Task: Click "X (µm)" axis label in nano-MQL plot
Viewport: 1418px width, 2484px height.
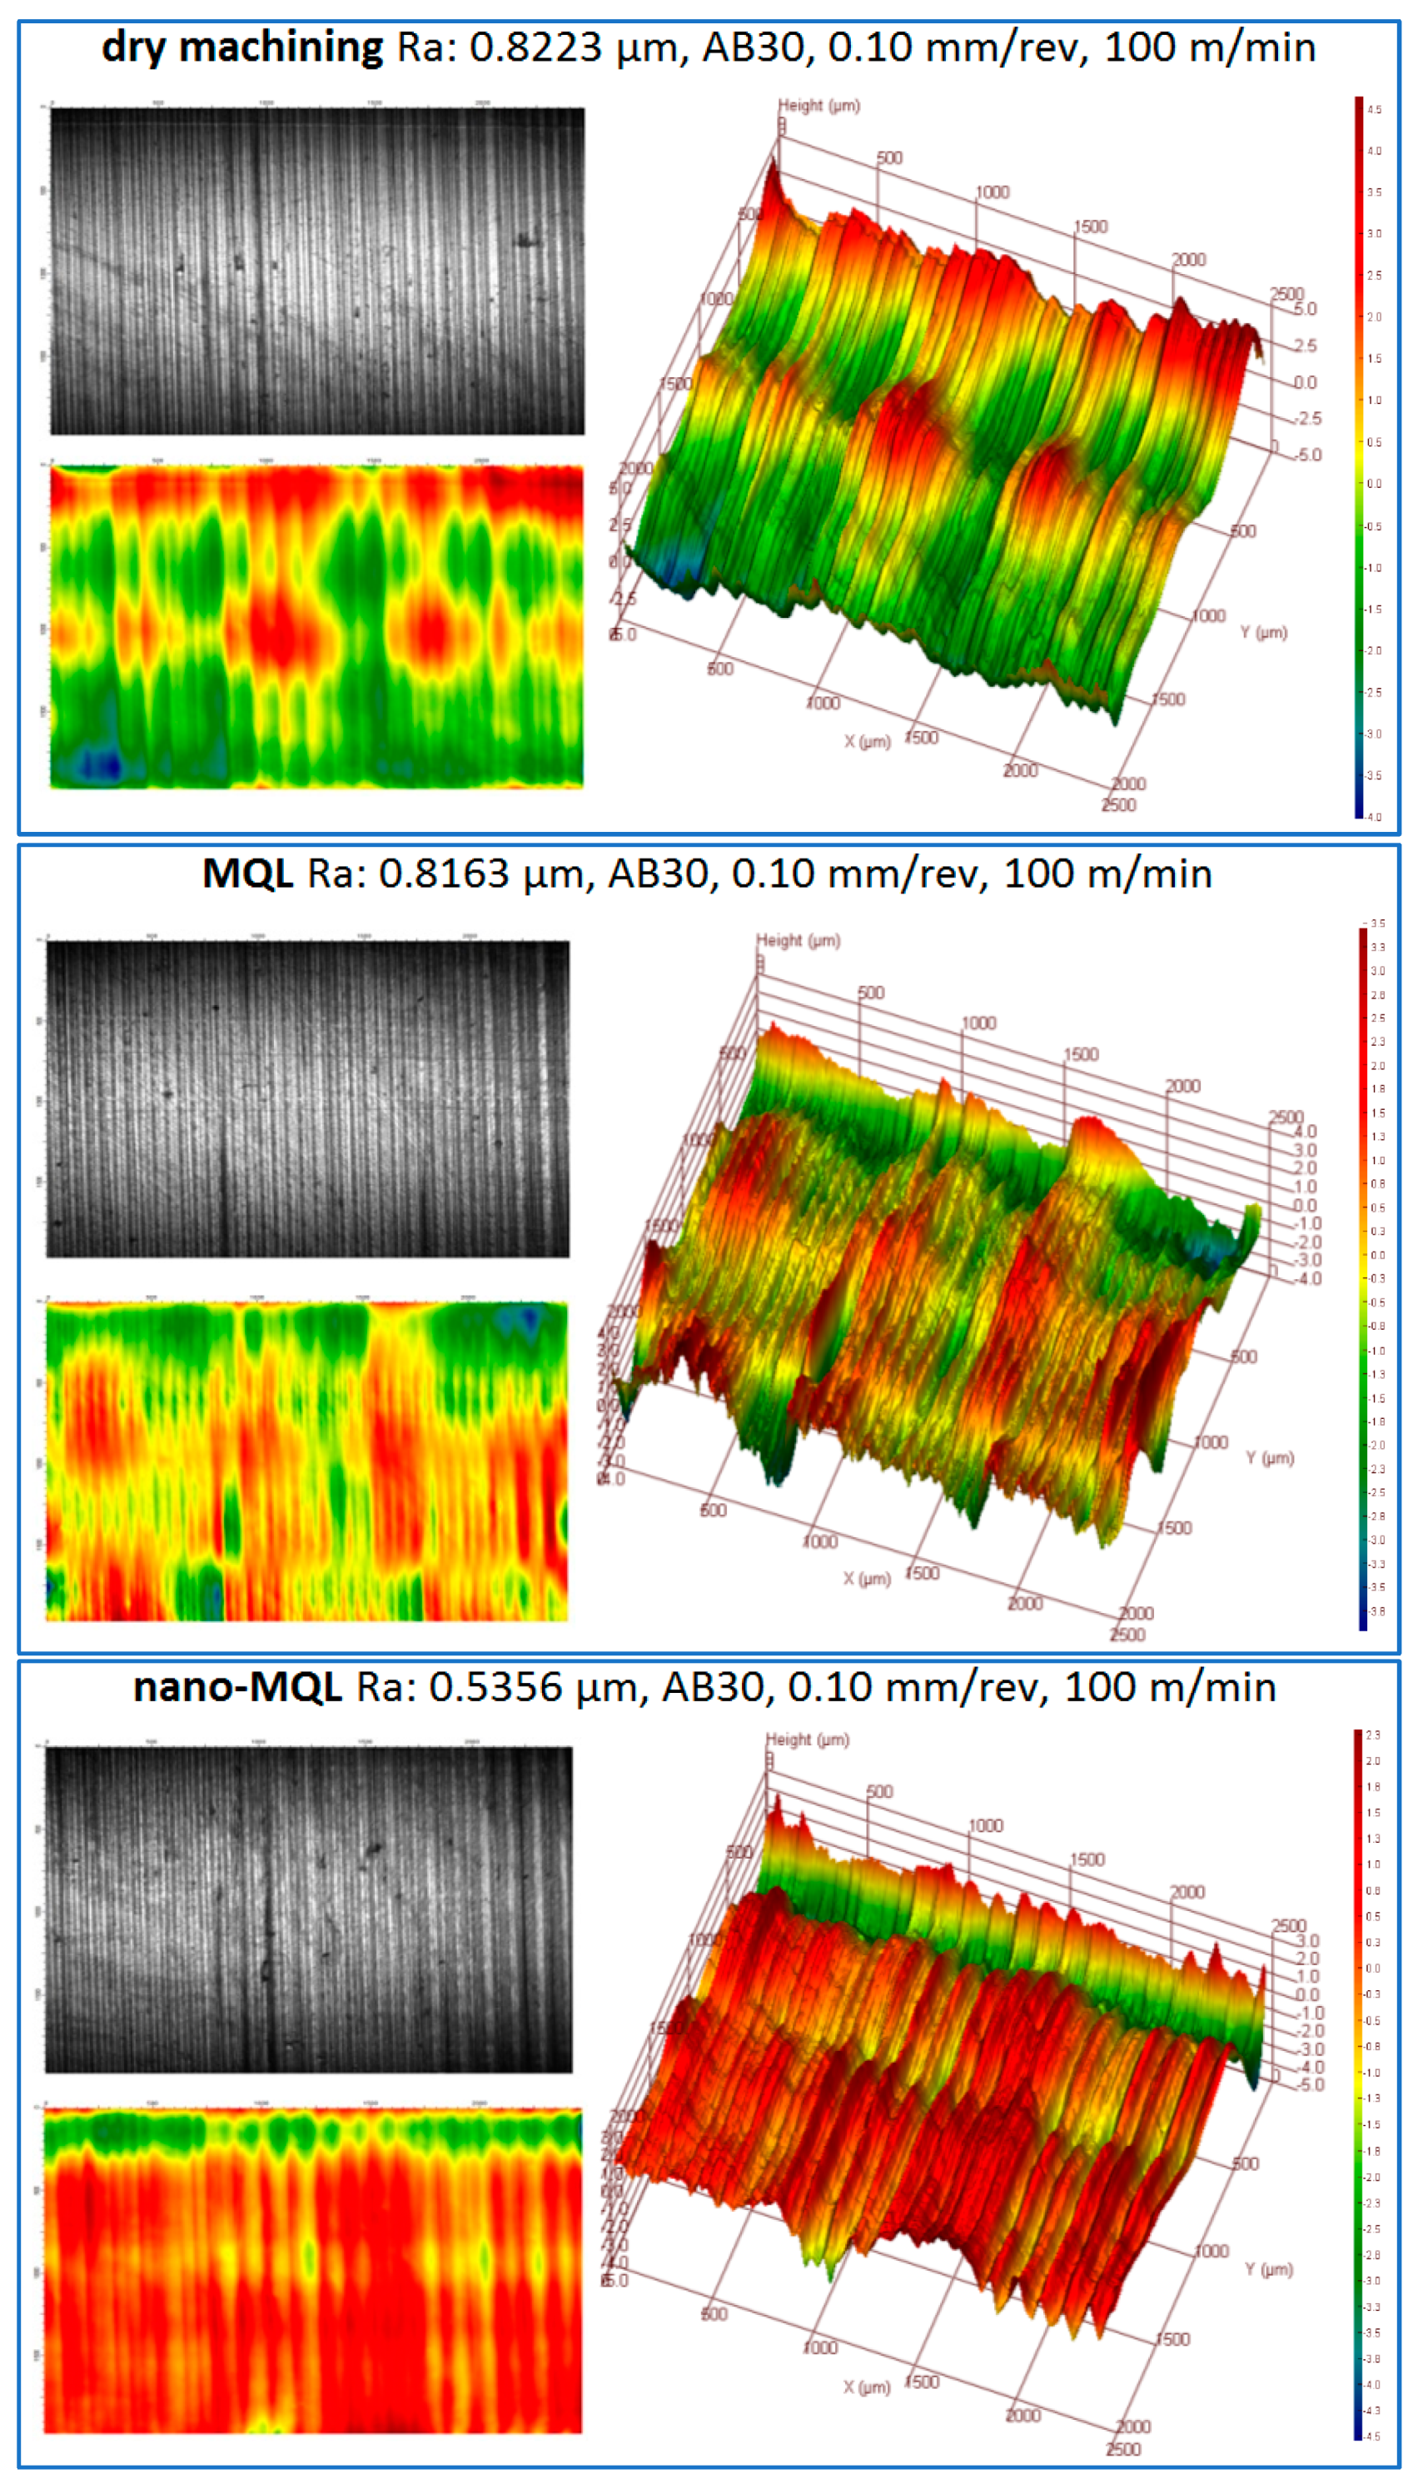Action: click(867, 2387)
